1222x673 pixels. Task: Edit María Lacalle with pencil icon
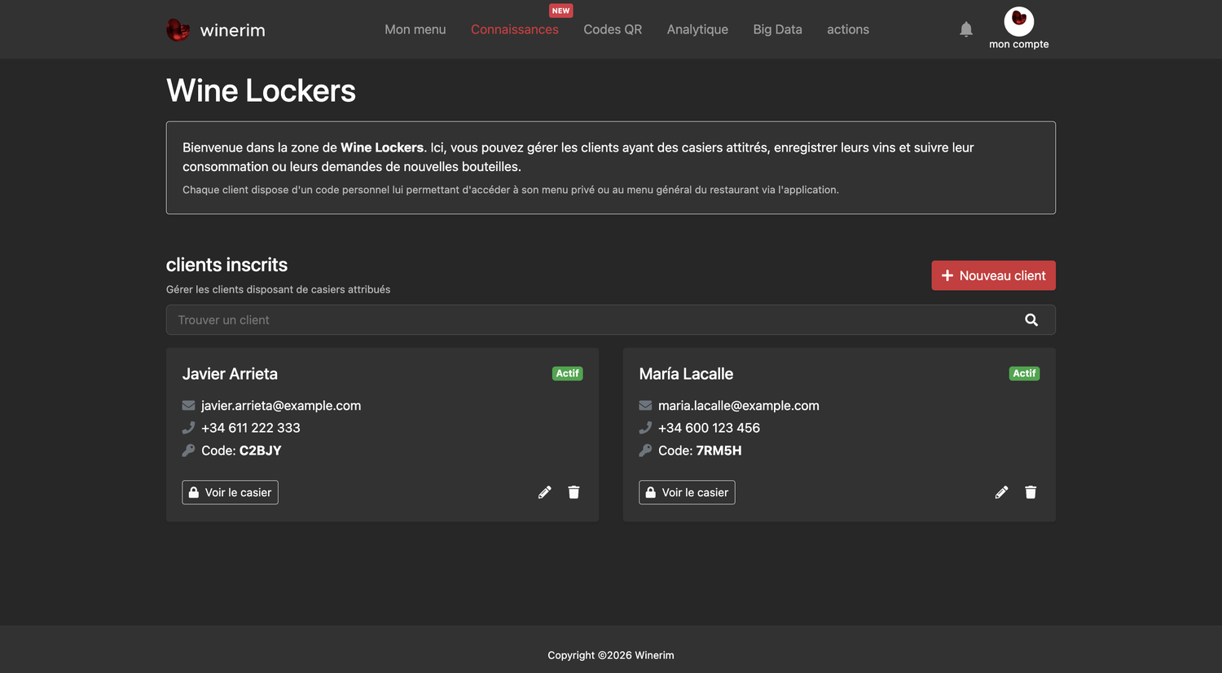(1002, 492)
